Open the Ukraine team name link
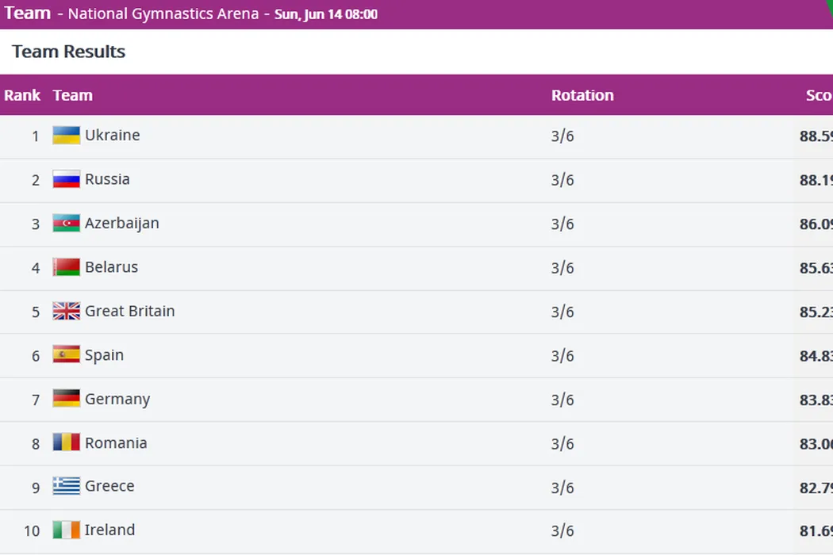Viewport: 833px width, 555px height. 113,136
